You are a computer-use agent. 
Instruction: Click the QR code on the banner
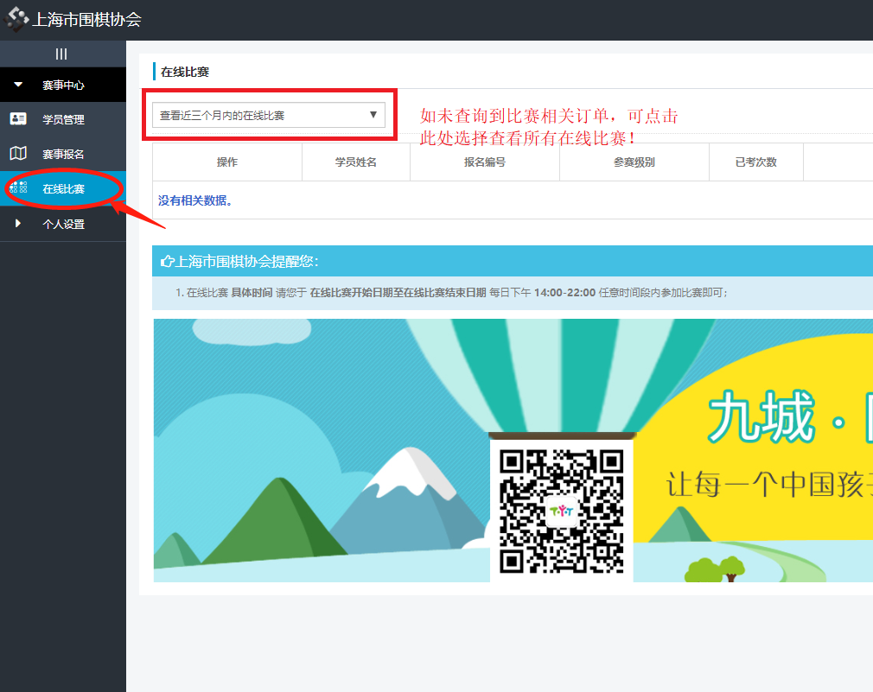point(562,511)
